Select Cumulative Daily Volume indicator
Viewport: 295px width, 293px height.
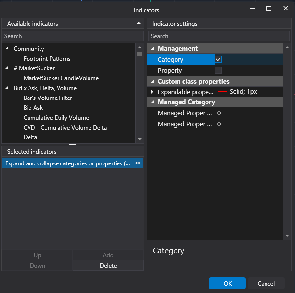pyautogui.click(x=56, y=117)
